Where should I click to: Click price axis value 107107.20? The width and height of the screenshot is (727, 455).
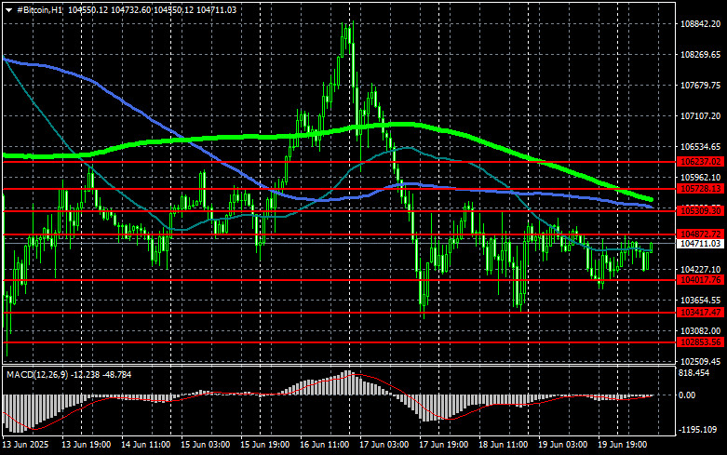point(701,115)
